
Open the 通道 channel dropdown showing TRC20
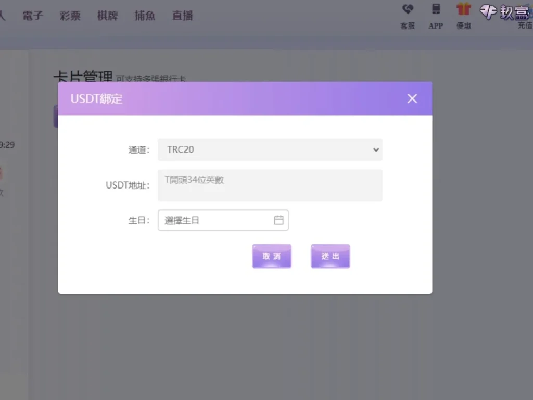click(x=270, y=149)
